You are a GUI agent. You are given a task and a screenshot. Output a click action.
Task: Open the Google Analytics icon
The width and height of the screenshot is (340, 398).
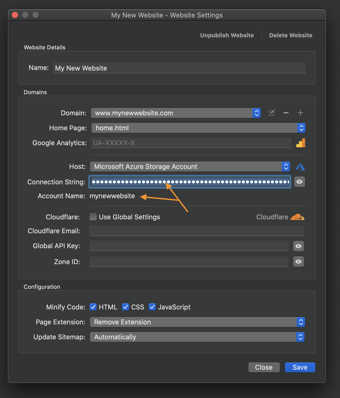[x=301, y=143]
